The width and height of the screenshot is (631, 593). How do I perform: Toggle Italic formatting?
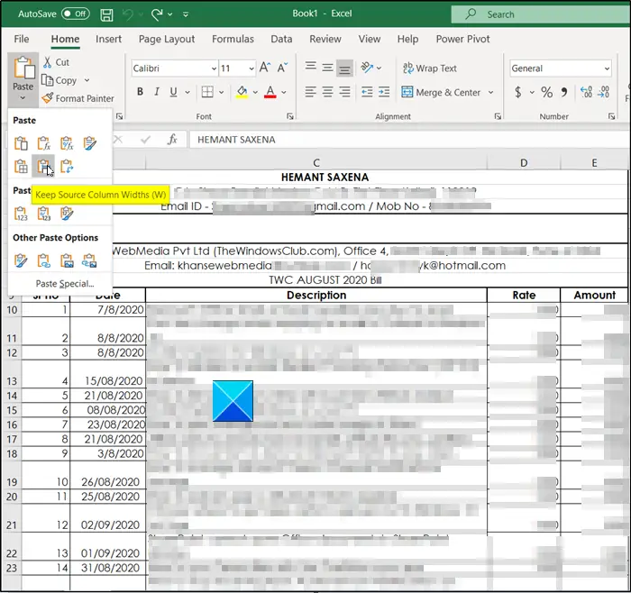[x=157, y=92]
